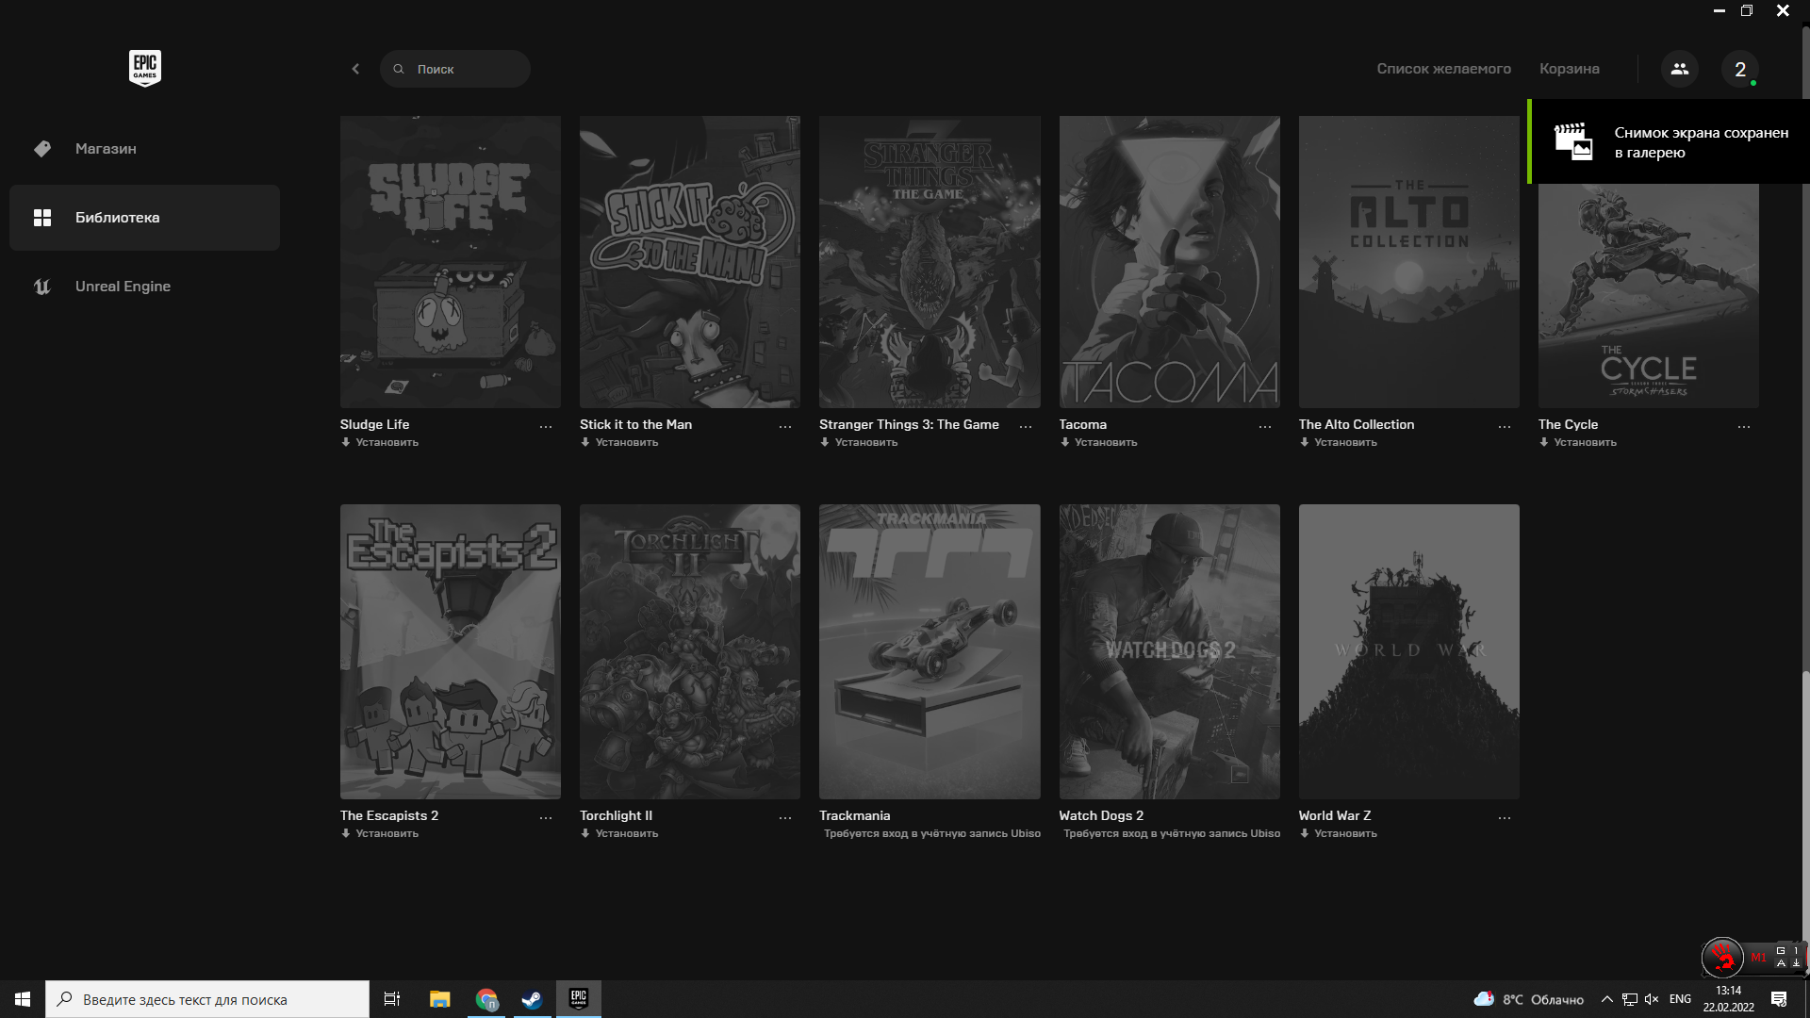Click Trackmania Ubisoft account required text
Screen dimensions: 1810x1018
tap(932, 833)
